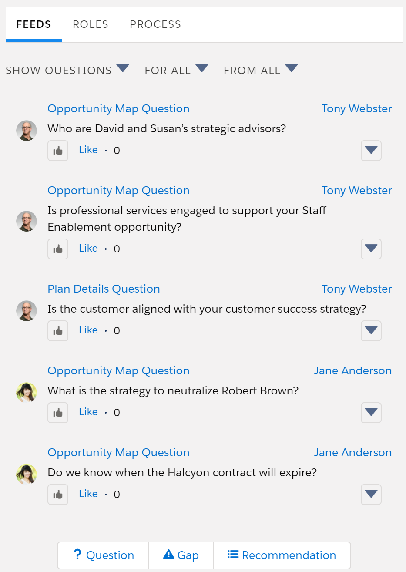The width and height of the screenshot is (406, 572).
Task: Switch to the Process tab
Action: pyautogui.click(x=155, y=24)
